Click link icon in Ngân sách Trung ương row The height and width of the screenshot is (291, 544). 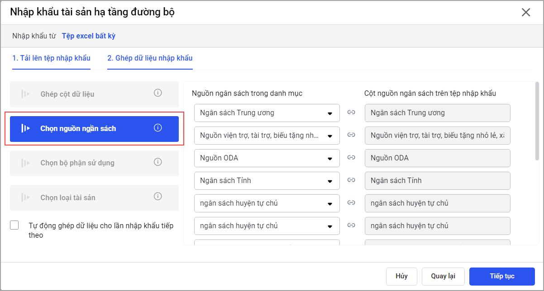click(351, 113)
